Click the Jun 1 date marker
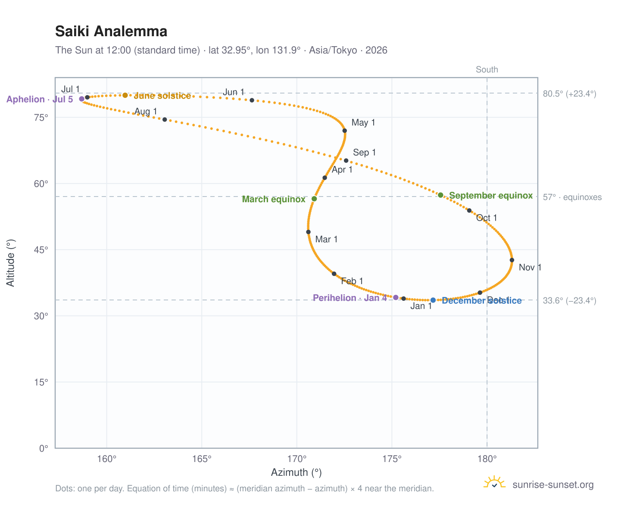The width and height of the screenshot is (624, 512). [x=252, y=100]
